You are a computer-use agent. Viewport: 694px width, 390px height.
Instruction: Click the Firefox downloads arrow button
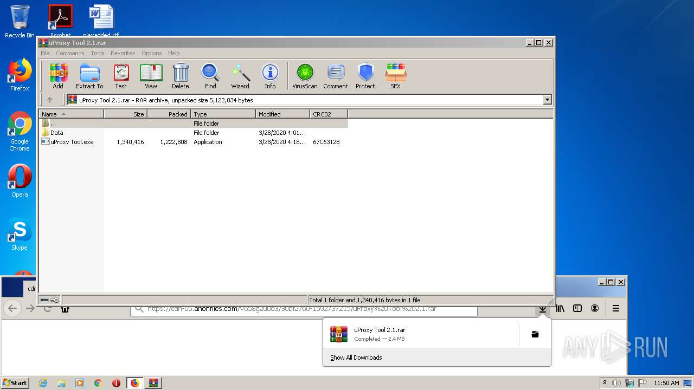click(x=542, y=309)
